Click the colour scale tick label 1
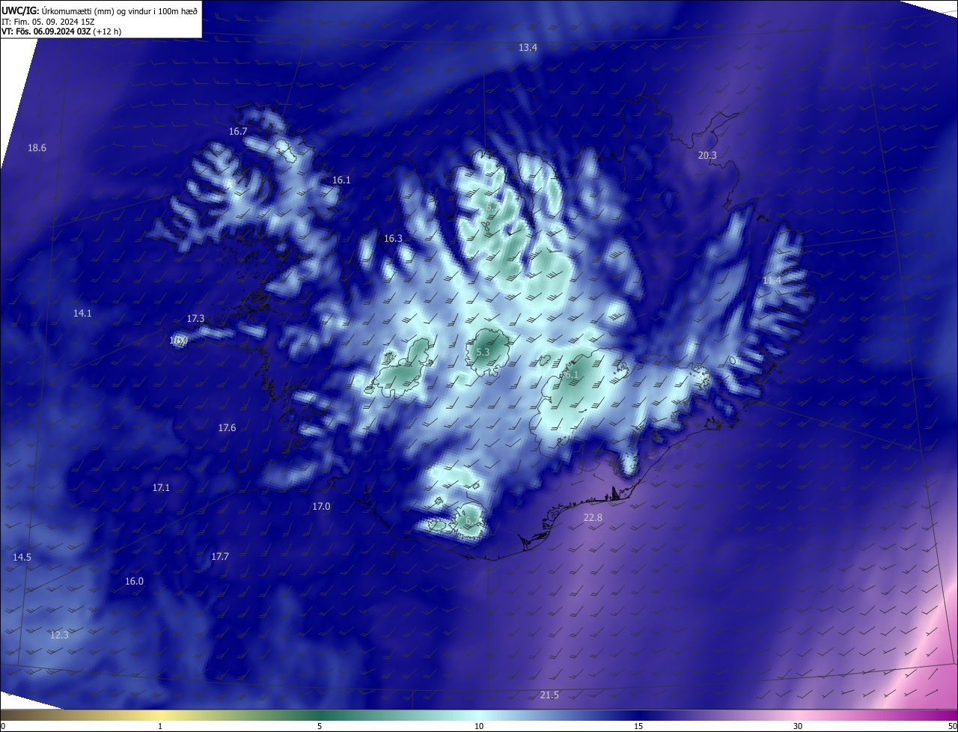The height and width of the screenshot is (732, 958). (160, 726)
